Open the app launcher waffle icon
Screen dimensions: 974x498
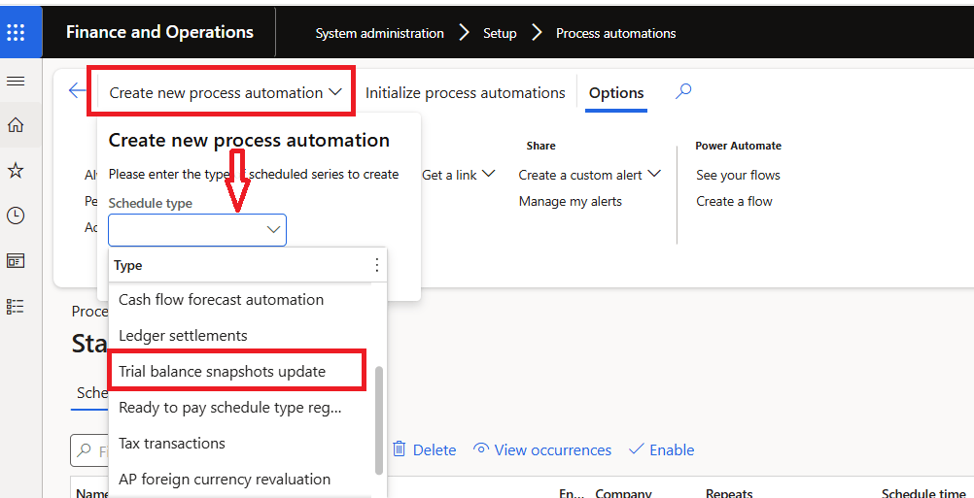click(x=16, y=32)
